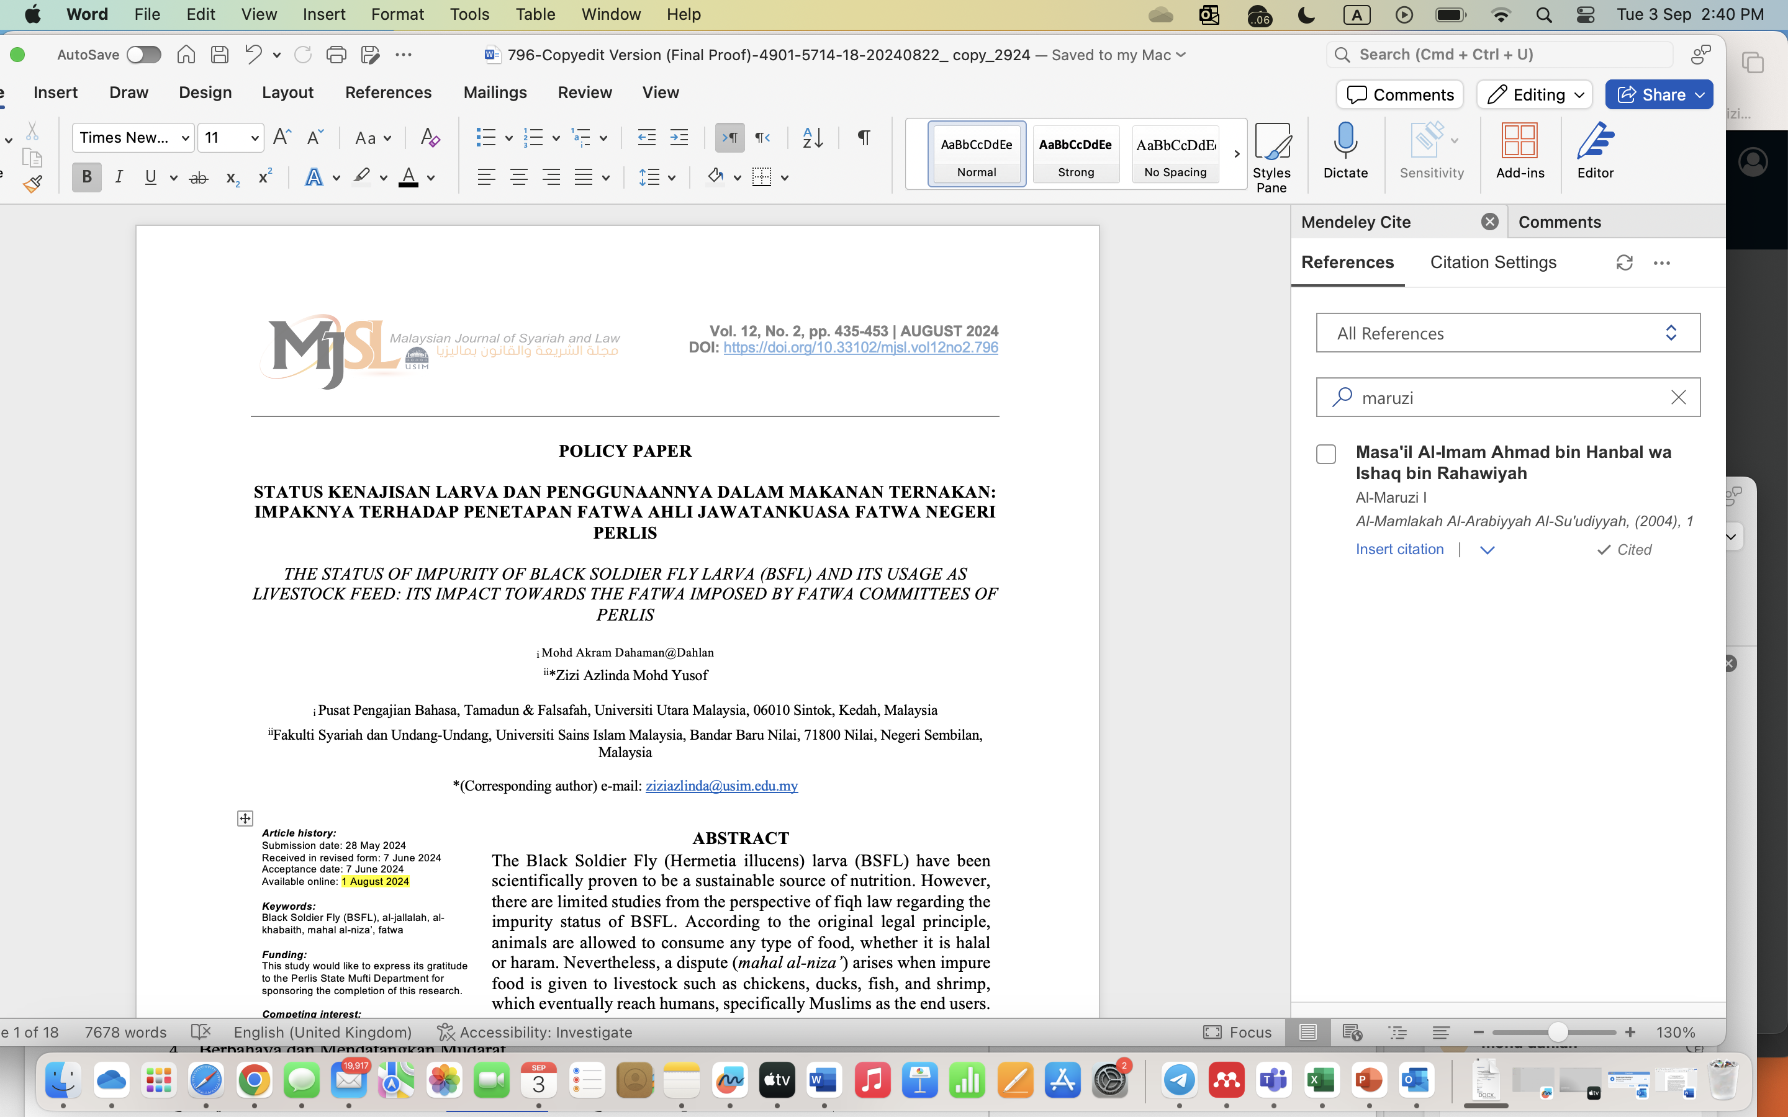
Task: Toggle Bold formatting
Action: (86, 177)
